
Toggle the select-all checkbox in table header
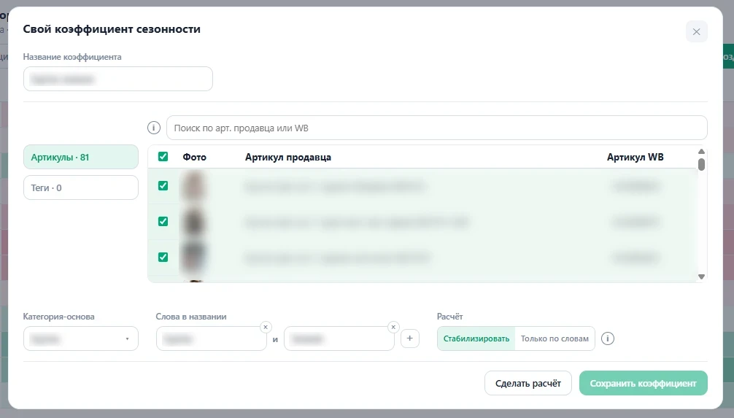pos(163,157)
